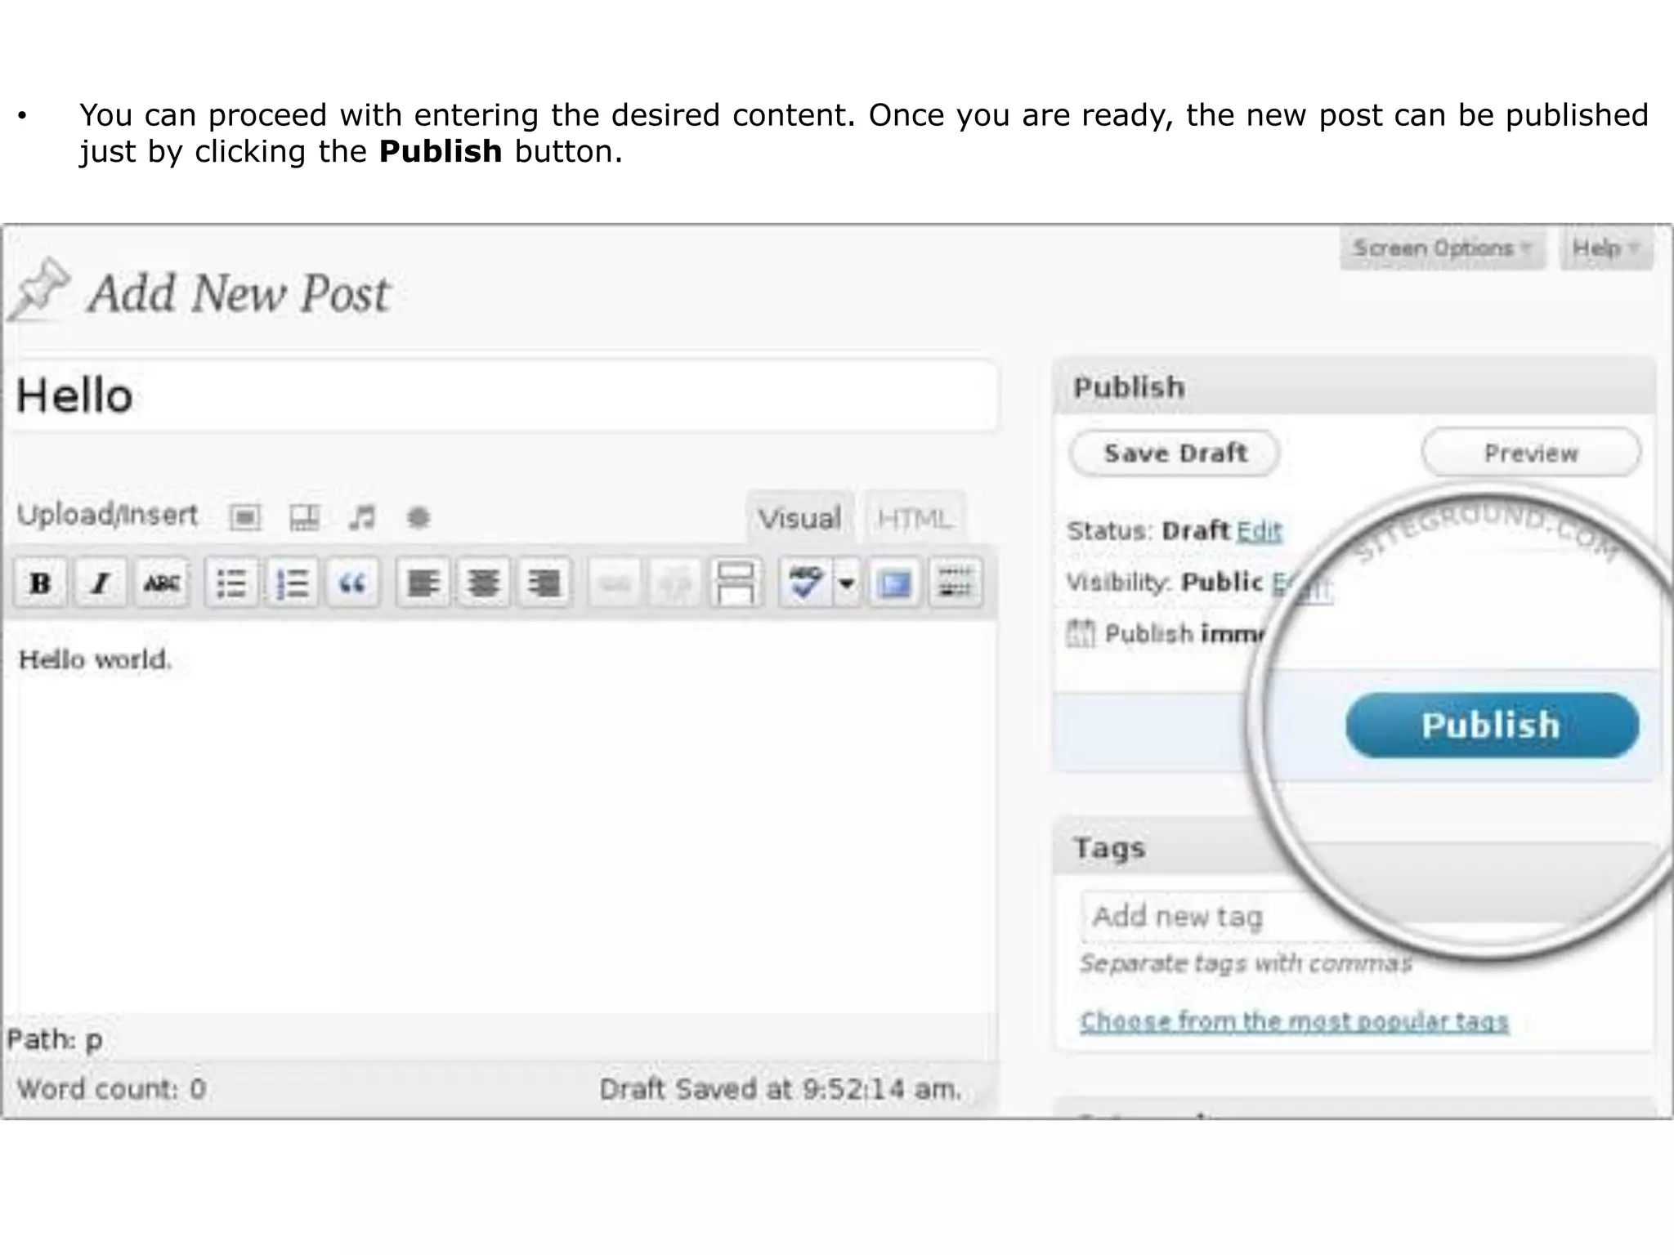Apply italic formatting

[101, 583]
